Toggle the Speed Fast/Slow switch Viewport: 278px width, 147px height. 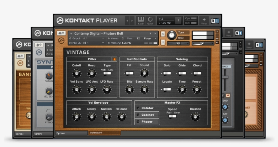[173, 117]
